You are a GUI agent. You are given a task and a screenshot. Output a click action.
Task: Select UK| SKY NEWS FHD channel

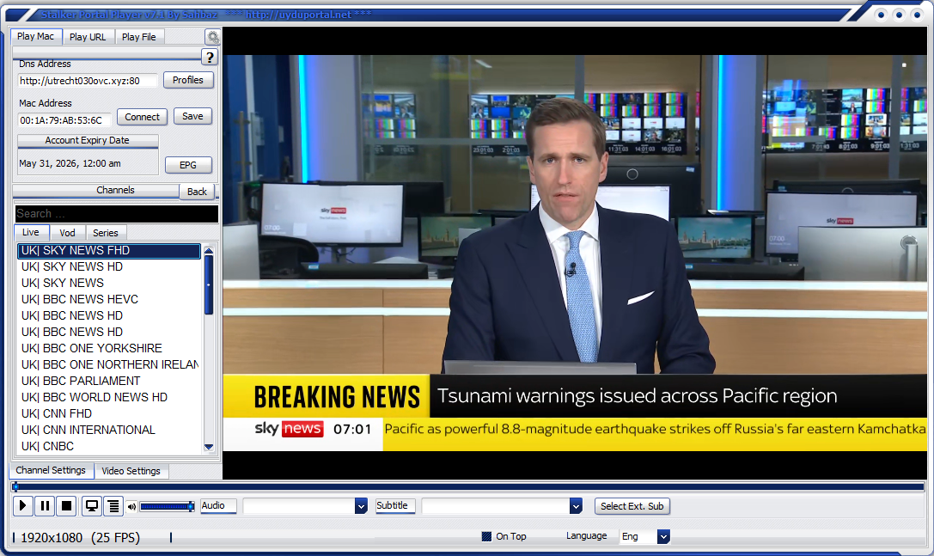[x=109, y=250]
